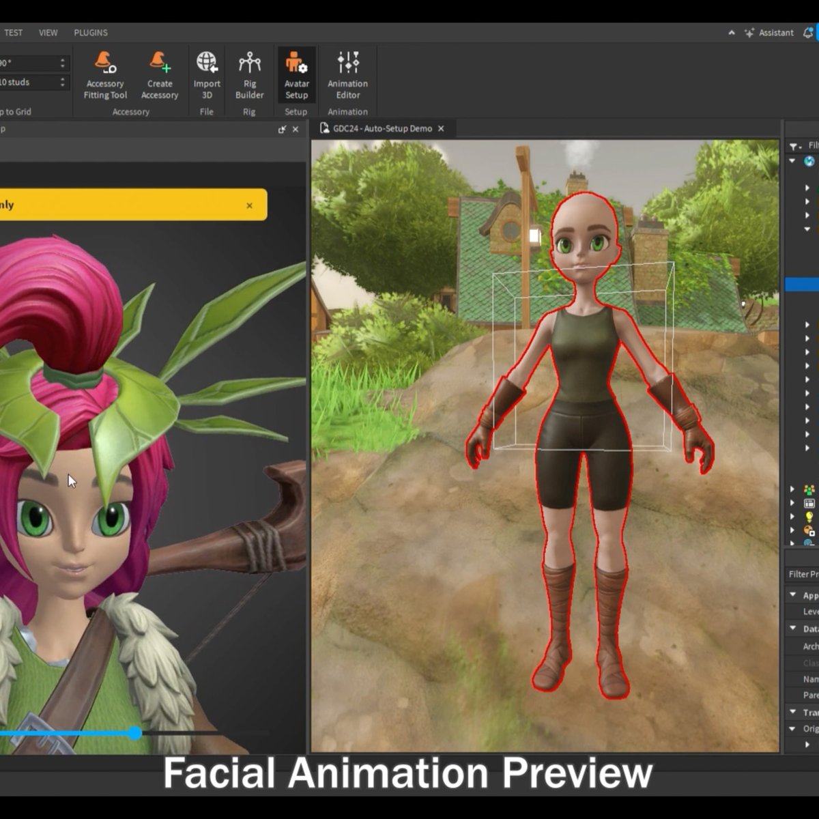Open the Assistant panel

pos(769,32)
